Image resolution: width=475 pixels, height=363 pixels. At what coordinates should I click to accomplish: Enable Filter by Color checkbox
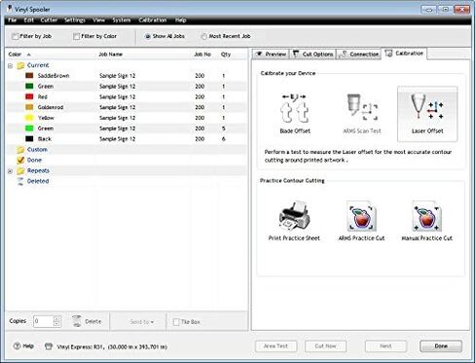click(76, 36)
